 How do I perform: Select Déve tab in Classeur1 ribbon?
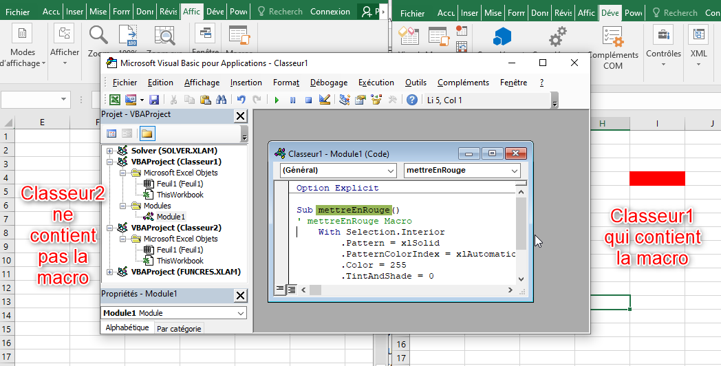[610, 12]
